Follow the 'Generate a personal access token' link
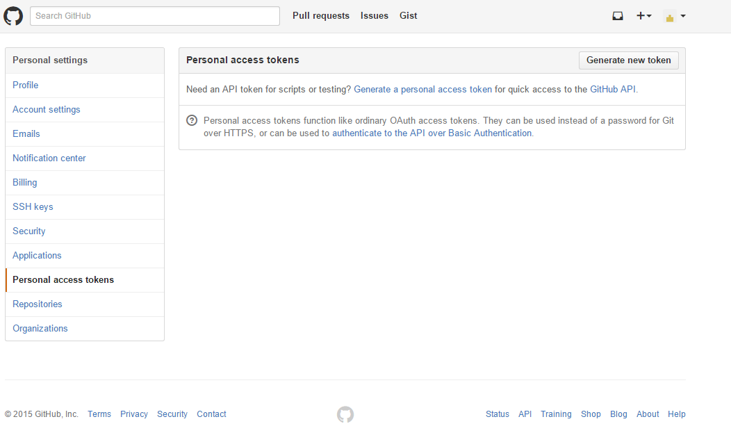 click(423, 90)
